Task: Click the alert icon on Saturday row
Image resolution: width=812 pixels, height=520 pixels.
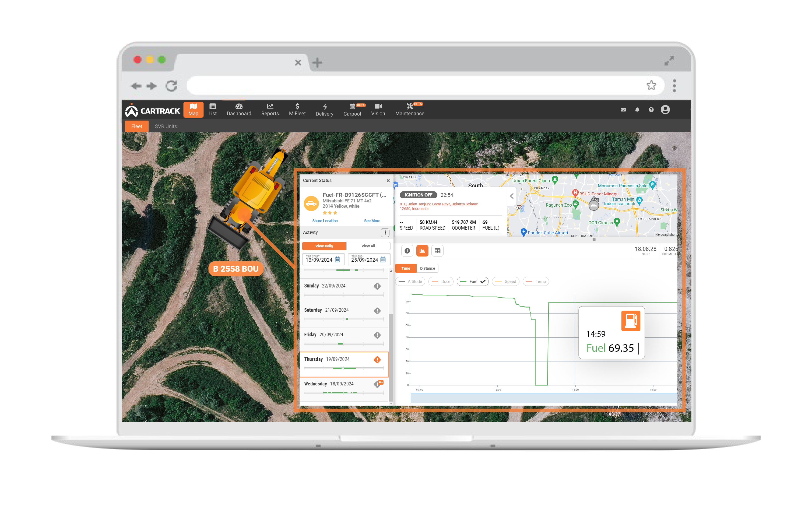Action: 377,311
